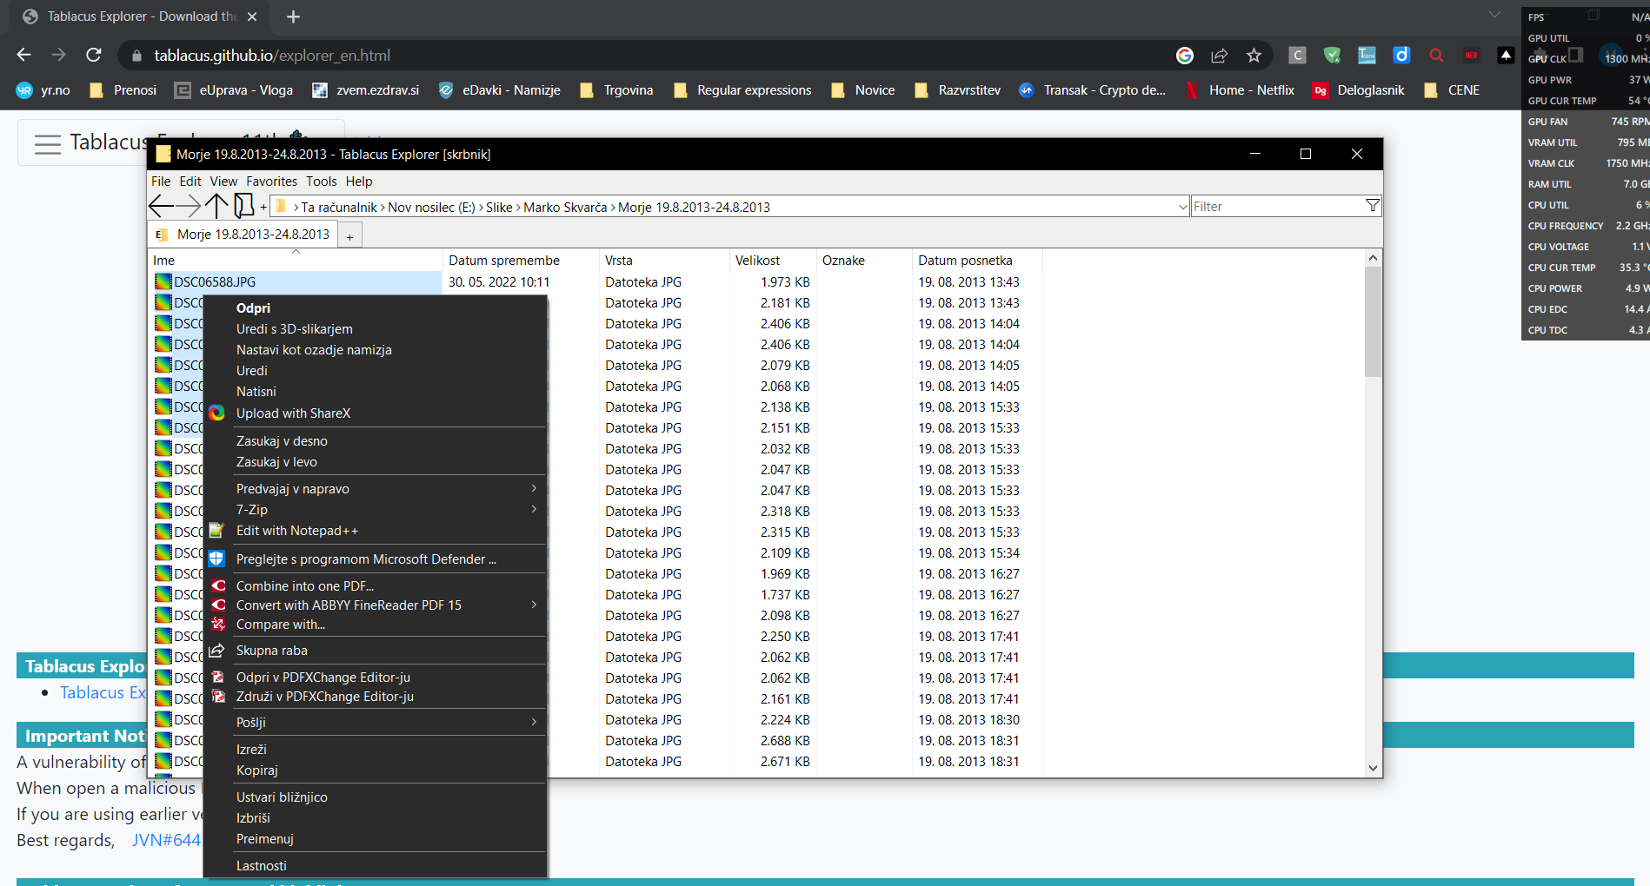Click the Chrome share page icon
This screenshot has height=886, width=1650.
point(1219,55)
